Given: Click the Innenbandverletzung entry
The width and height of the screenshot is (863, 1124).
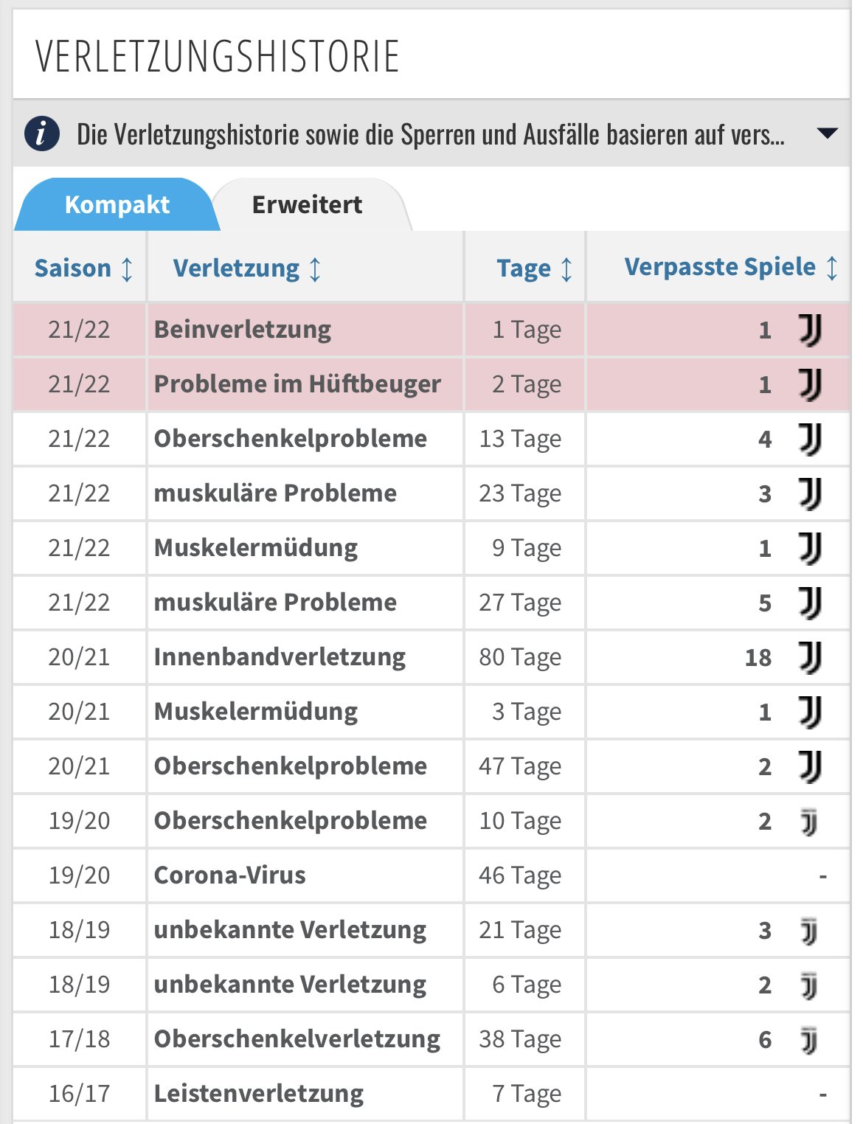Looking at the screenshot, I should click(x=280, y=656).
